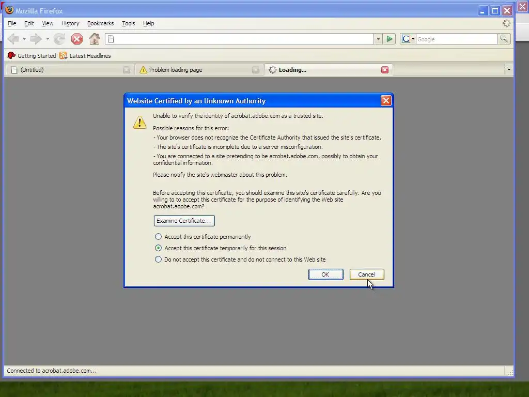Stop loading with the red Stop icon

click(77, 39)
